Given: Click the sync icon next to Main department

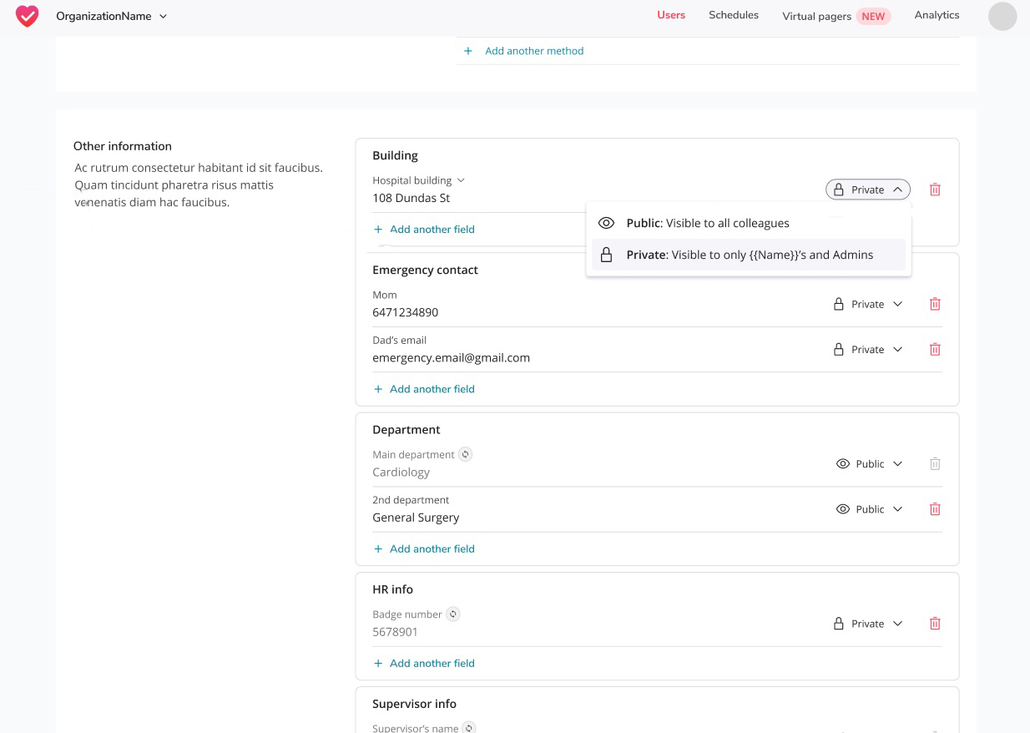Looking at the screenshot, I should click(x=466, y=454).
